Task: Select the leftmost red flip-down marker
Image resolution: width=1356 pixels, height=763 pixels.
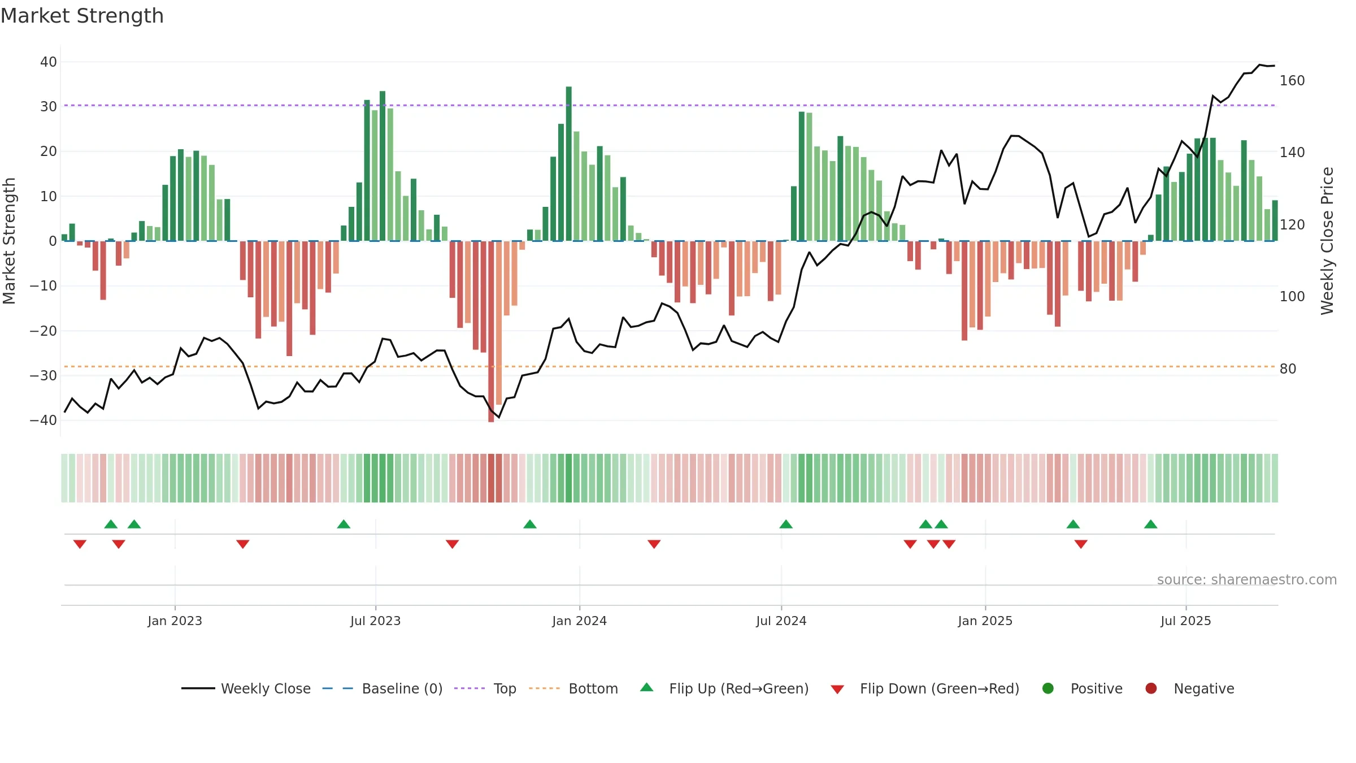Action: click(80, 544)
